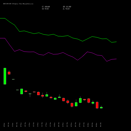Select the red candlestick above 24 Nov
Viewport: 131px width, 131px height.
[x=68, y=102]
